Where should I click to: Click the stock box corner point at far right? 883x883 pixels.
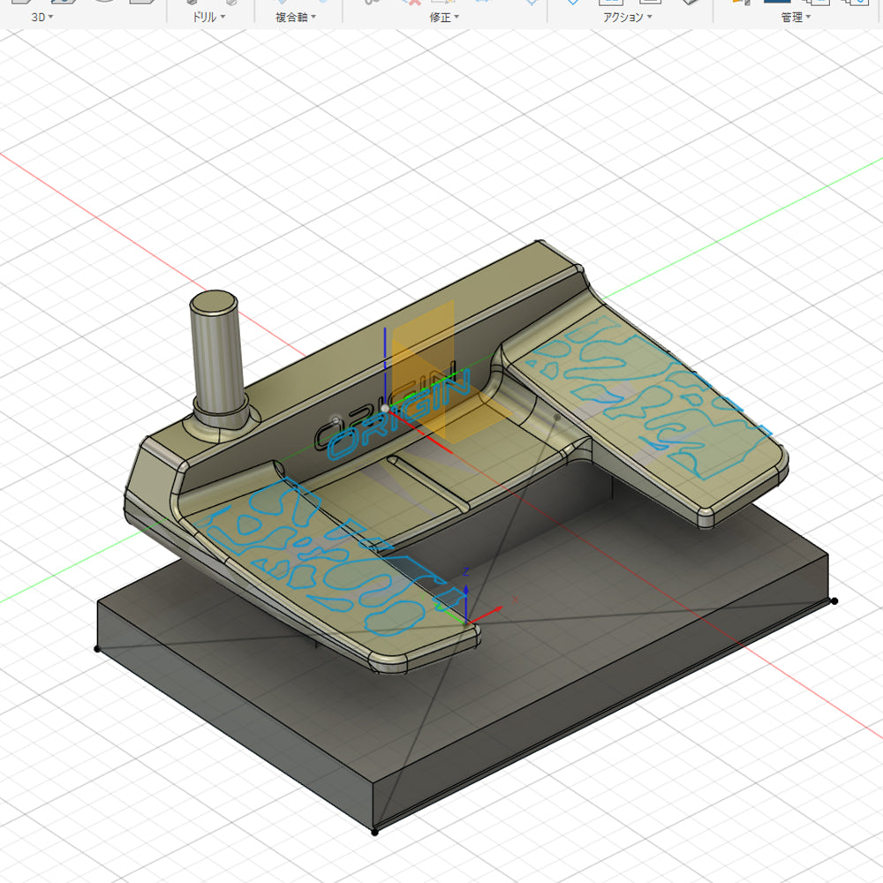pos(834,600)
